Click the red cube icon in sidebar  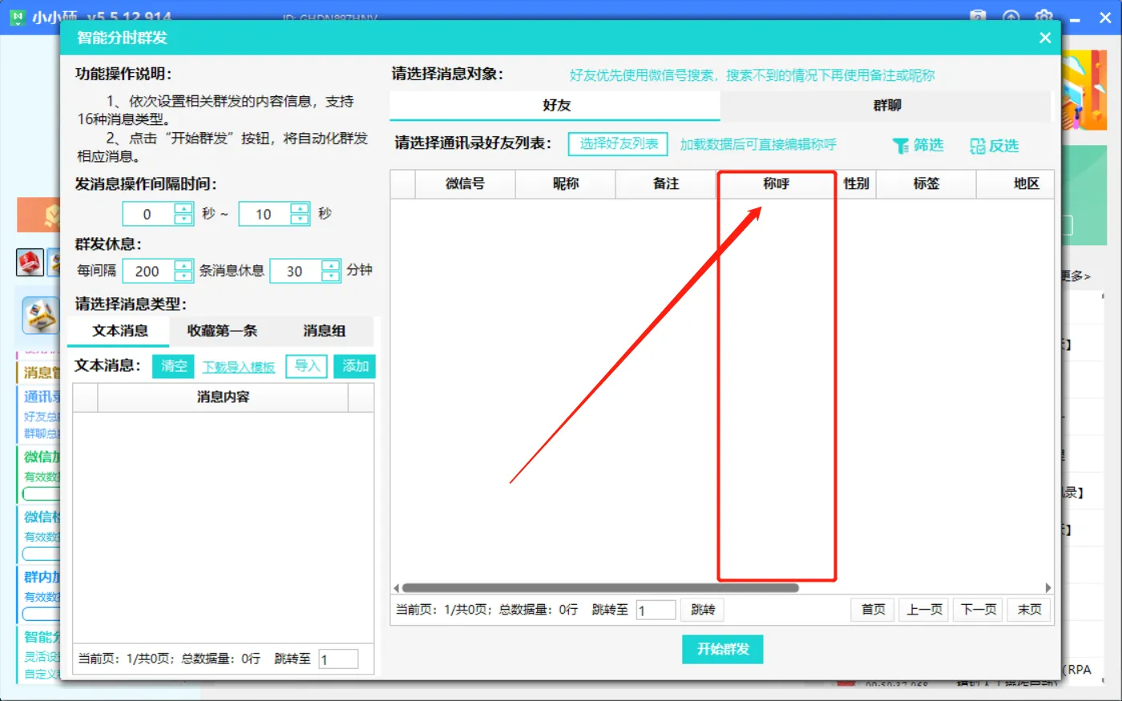pos(30,262)
